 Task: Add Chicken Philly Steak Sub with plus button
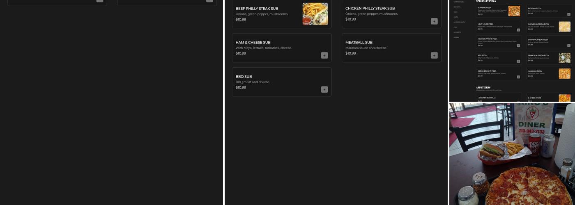[x=434, y=21]
